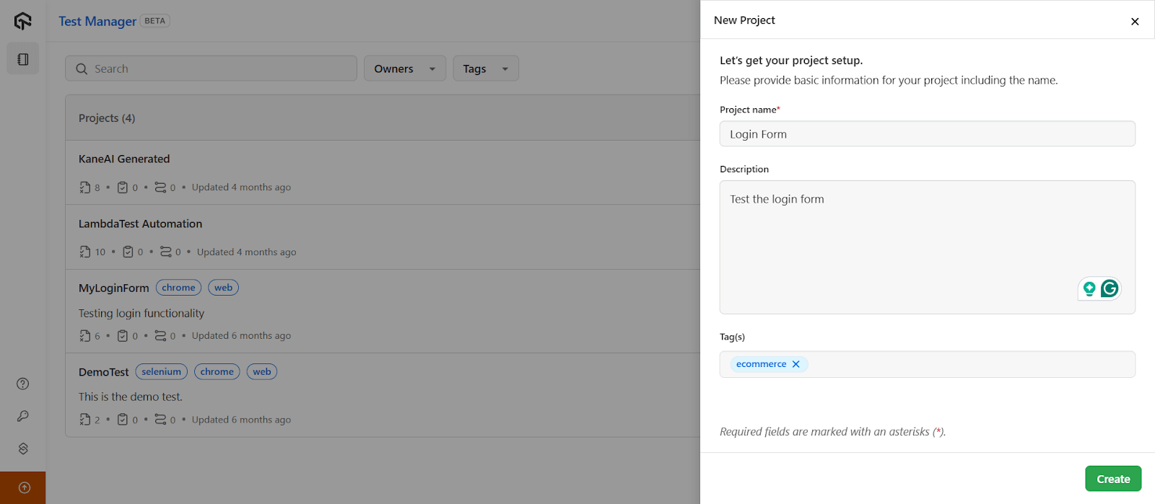1155x504 pixels.
Task: Click test runs icon in MyLoginForm row
Action: tap(123, 336)
